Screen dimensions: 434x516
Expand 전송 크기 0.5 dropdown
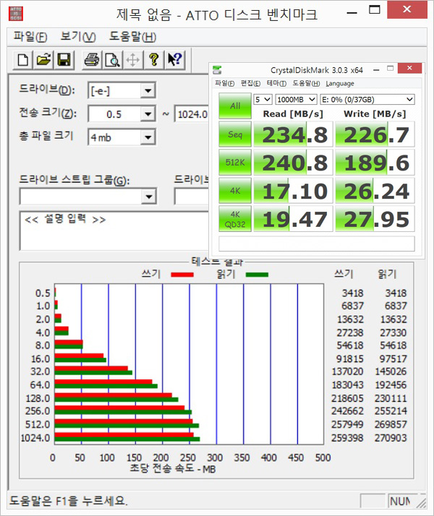(x=148, y=114)
